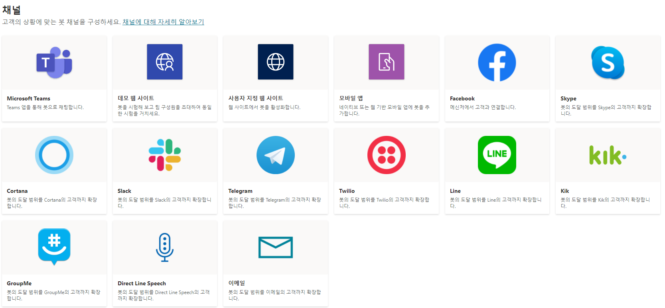Click the red Twilio logo icon
Viewport: 665px width, 308px height.
click(x=387, y=155)
